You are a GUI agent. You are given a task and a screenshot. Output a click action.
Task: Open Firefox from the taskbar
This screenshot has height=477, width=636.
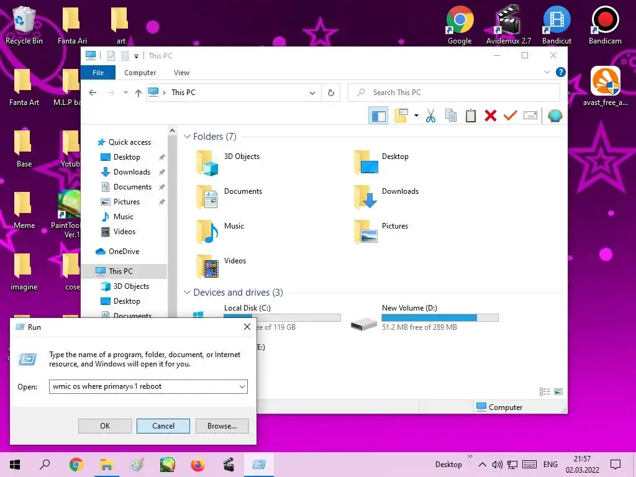[198, 465]
